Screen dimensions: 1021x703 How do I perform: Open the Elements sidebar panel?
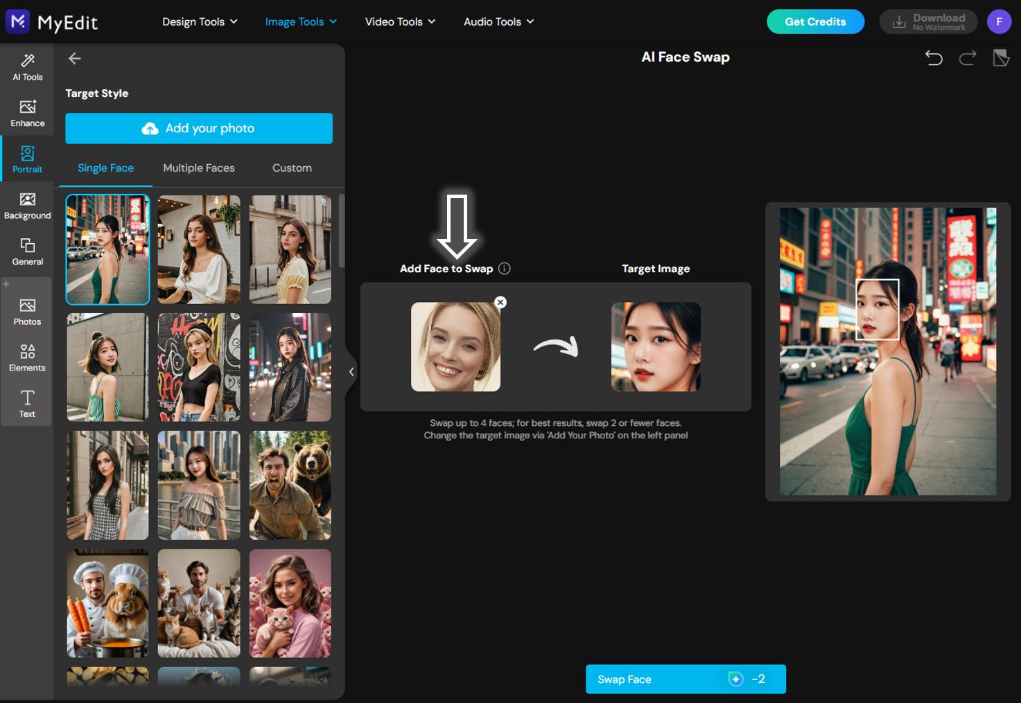(x=28, y=358)
